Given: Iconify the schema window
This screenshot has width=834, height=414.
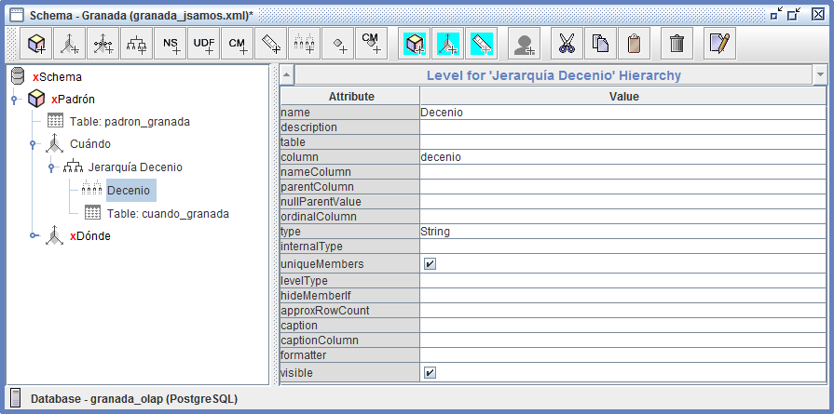Looking at the screenshot, I should 776,13.
